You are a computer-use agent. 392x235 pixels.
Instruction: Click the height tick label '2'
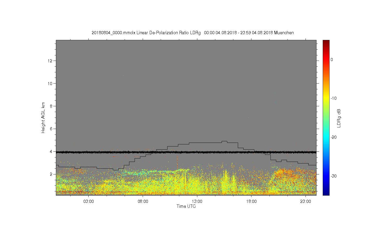coord(51,174)
